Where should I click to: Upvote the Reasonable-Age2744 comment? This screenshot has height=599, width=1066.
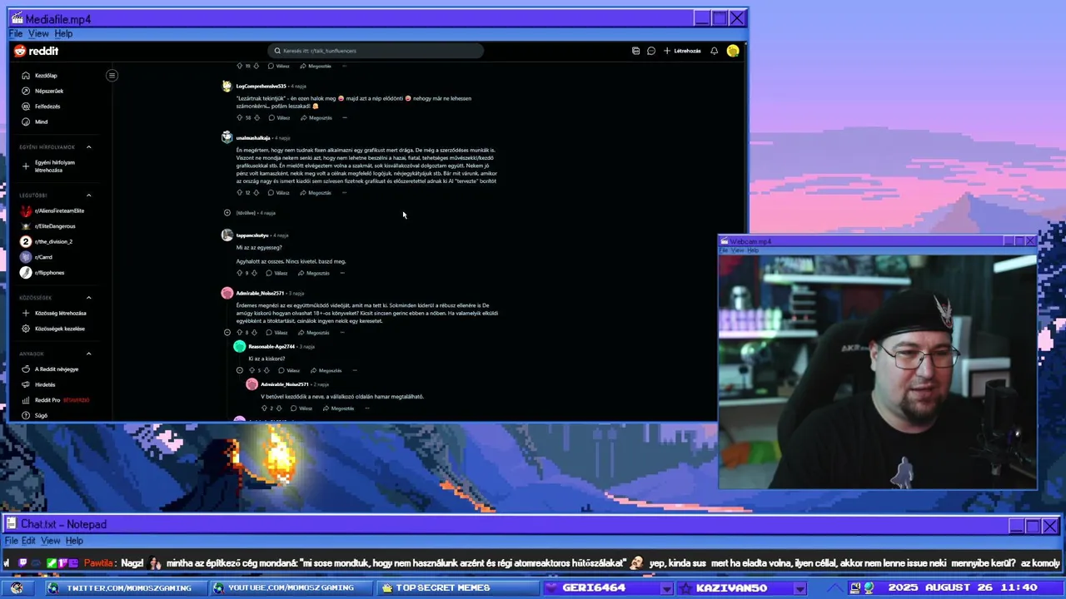252,370
